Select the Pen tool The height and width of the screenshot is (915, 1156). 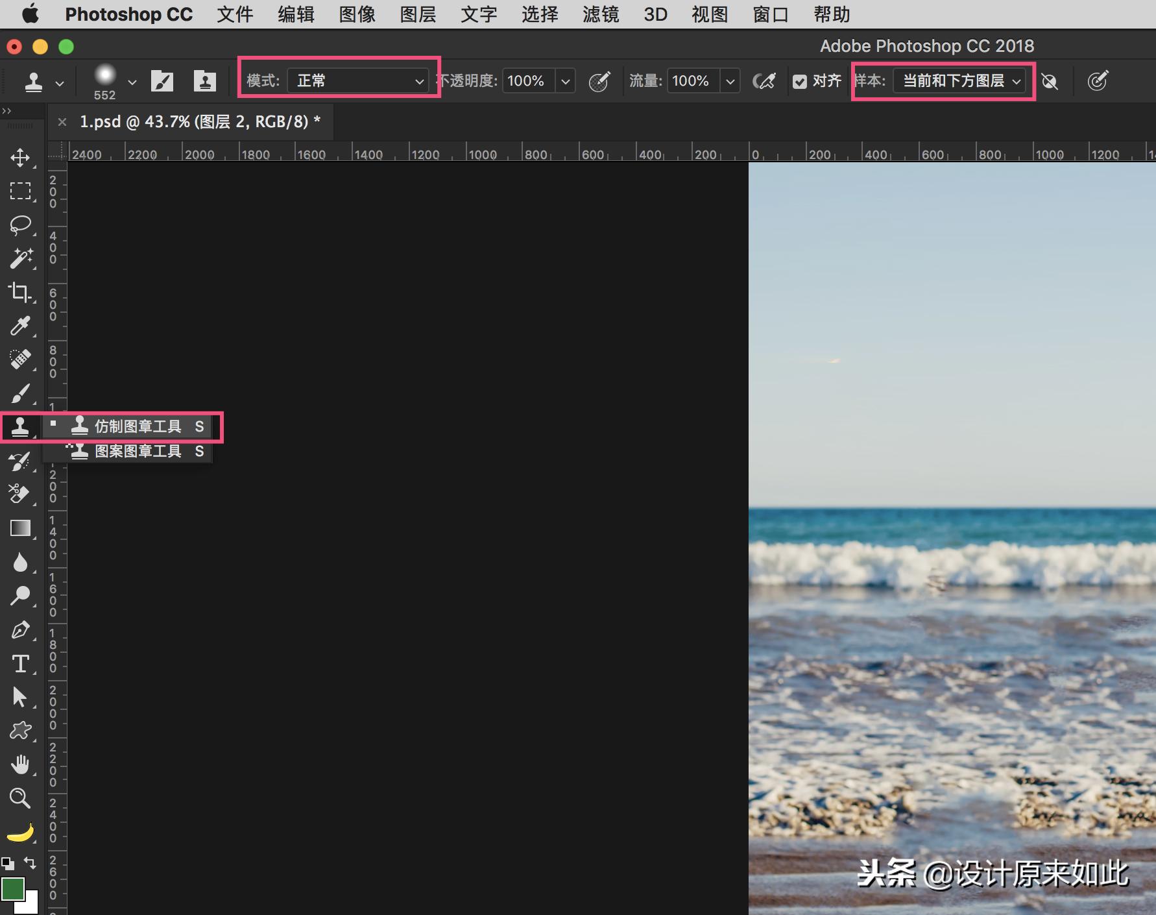(x=20, y=630)
